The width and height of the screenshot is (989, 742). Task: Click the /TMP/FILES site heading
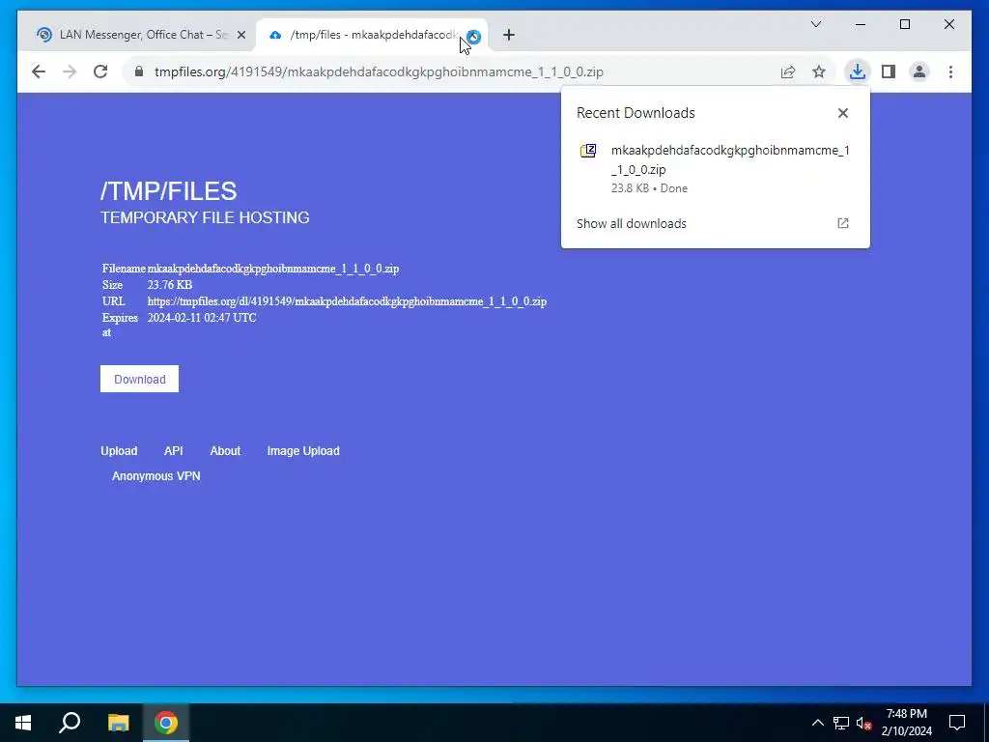pyautogui.click(x=169, y=191)
